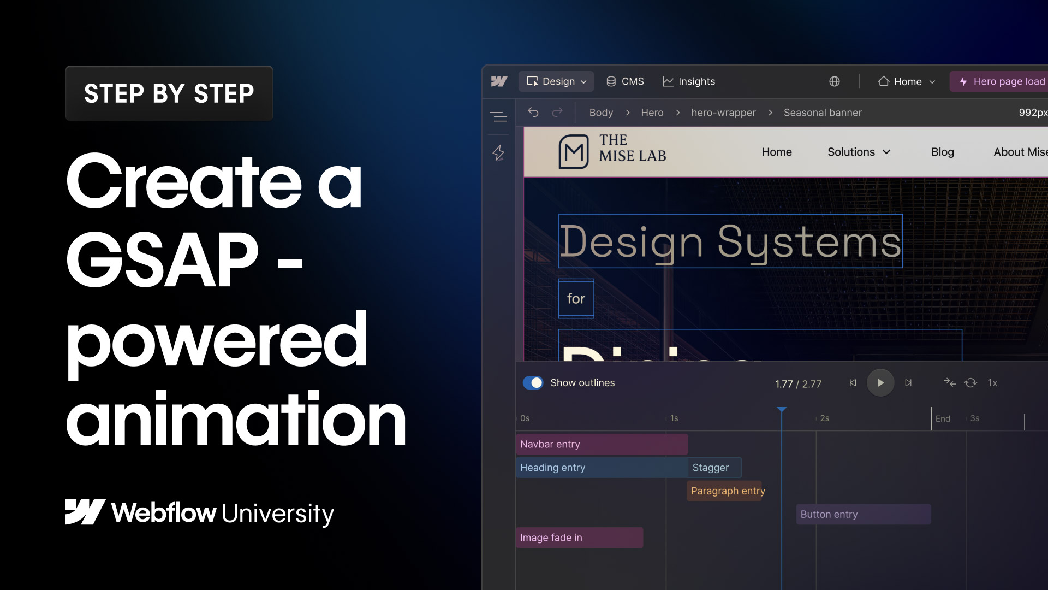Toggle the timeline snapping icon

tap(950, 383)
